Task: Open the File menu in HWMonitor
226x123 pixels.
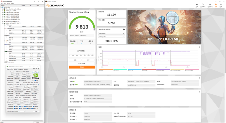Action: (x=2, y=3)
